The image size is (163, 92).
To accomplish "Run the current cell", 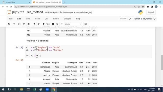I will [x=46, y=24].
